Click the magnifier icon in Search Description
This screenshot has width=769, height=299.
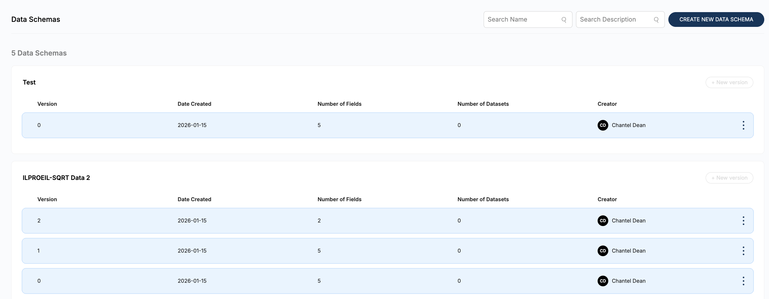(656, 20)
